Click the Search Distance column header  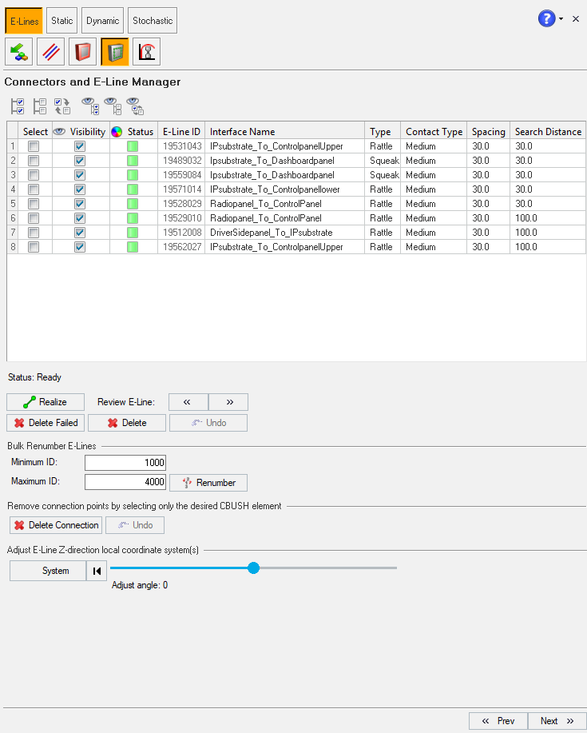548,132
